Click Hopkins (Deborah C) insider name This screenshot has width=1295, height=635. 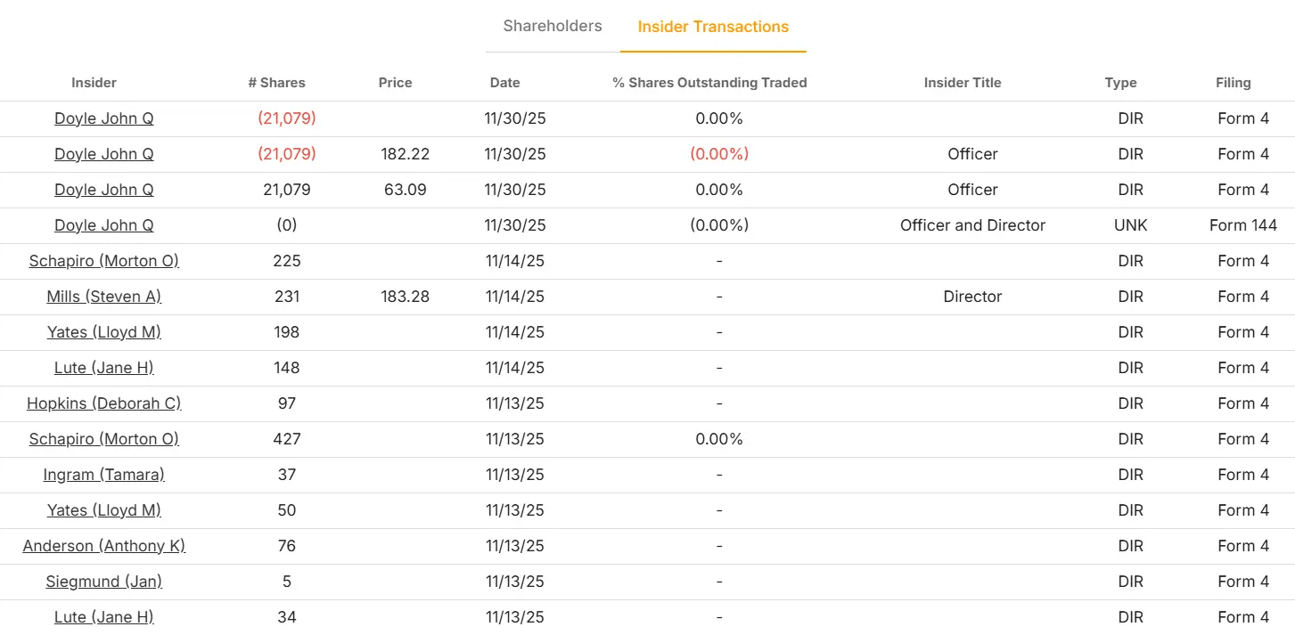pyautogui.click(x=103, y=403)
